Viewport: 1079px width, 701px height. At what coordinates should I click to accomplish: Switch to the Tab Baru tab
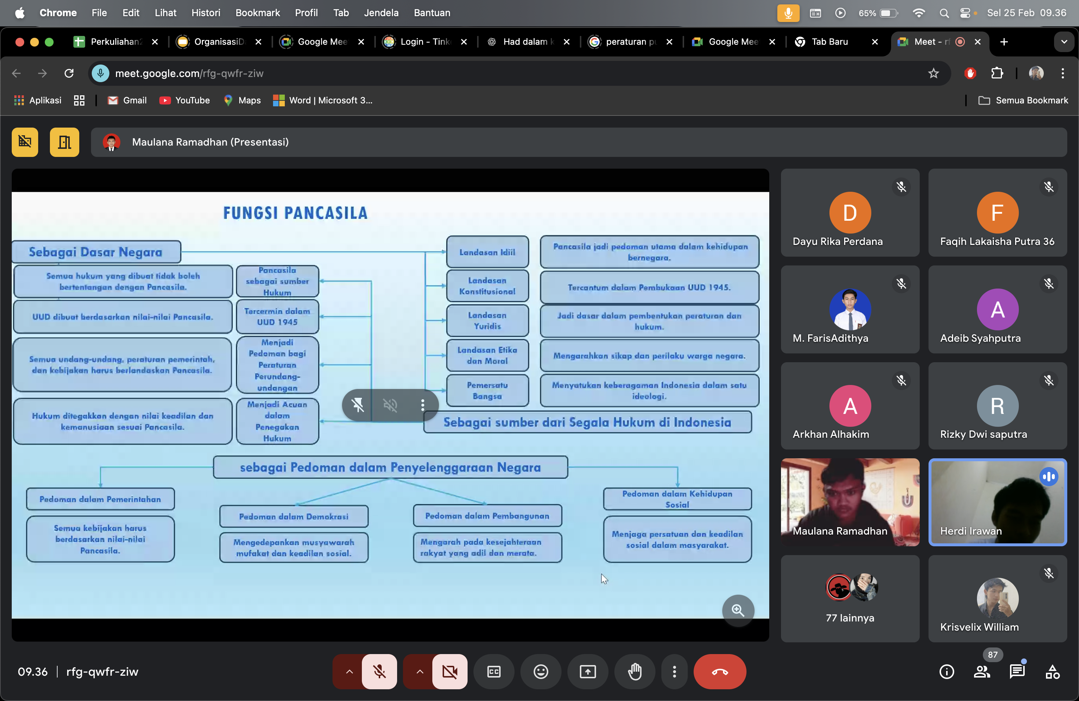click(x=830, y=42)
